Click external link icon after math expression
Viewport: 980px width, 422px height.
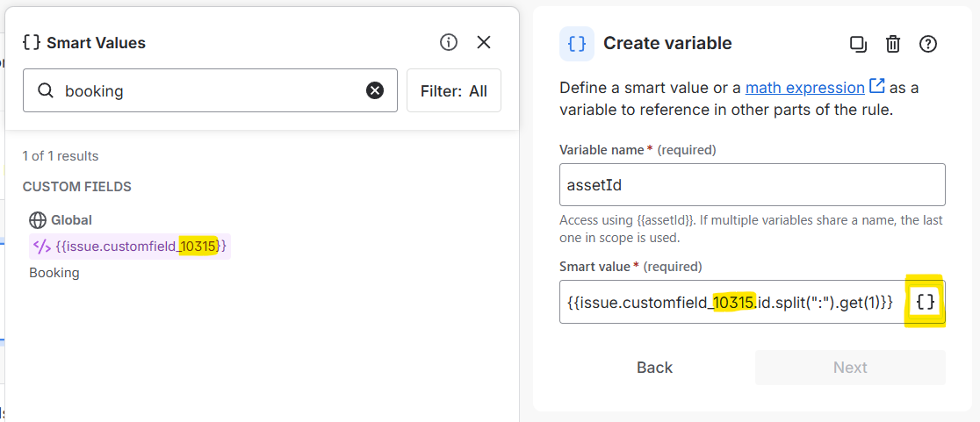[x=876, y=87]
